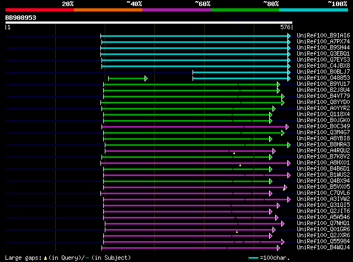The height and width of the screenshot is (262, 353).
Task: Select the cyan alignment bar for UniRef100_Q7EYS3
Action: tap(195, 60)
